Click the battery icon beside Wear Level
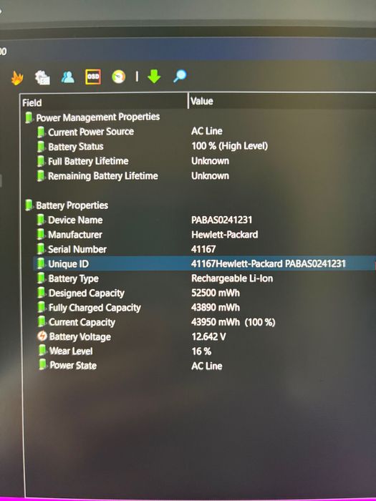The image size is (376, 501). coord(42,350)
